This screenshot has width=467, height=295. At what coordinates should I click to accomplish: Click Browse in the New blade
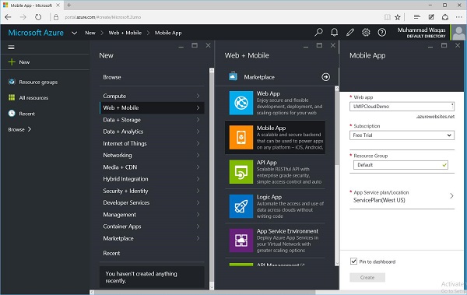112,77
